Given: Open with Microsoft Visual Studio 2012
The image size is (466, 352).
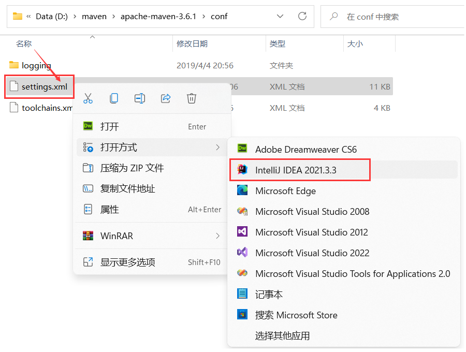Looking at the screenshot, I should click(344, 232).
